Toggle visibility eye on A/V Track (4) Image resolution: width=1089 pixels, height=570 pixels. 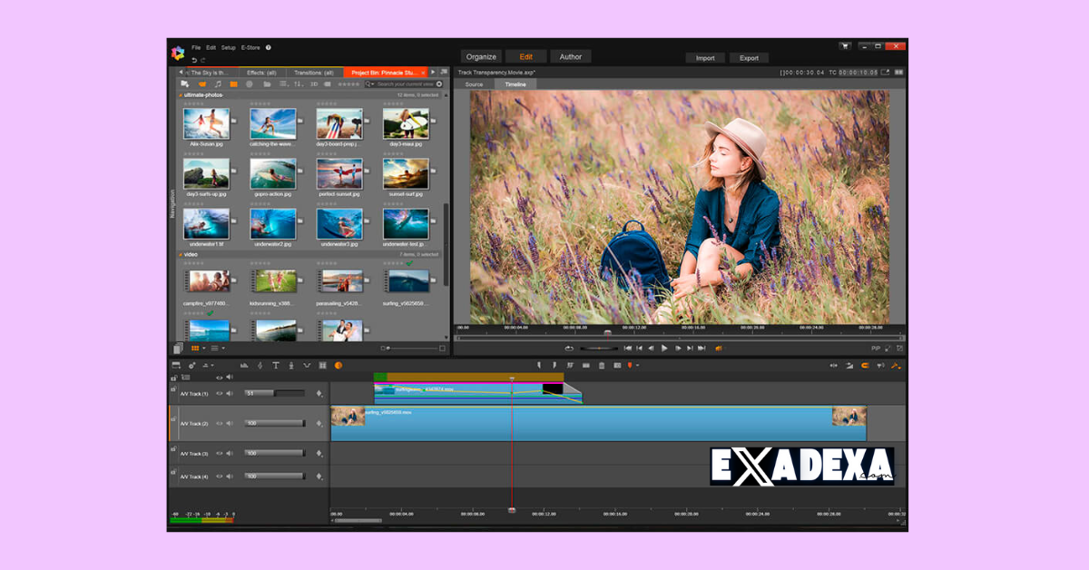219,476
